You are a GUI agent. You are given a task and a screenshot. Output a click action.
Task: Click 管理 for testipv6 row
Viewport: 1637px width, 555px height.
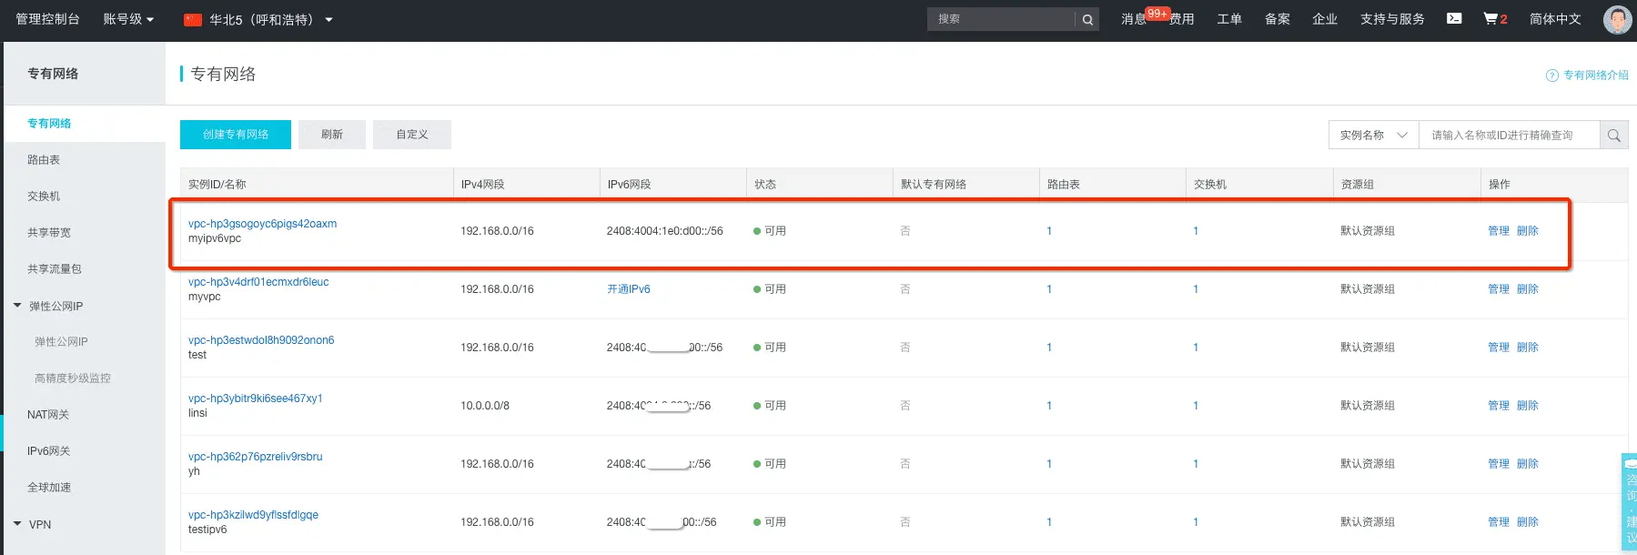click(x=1499, y=522)
